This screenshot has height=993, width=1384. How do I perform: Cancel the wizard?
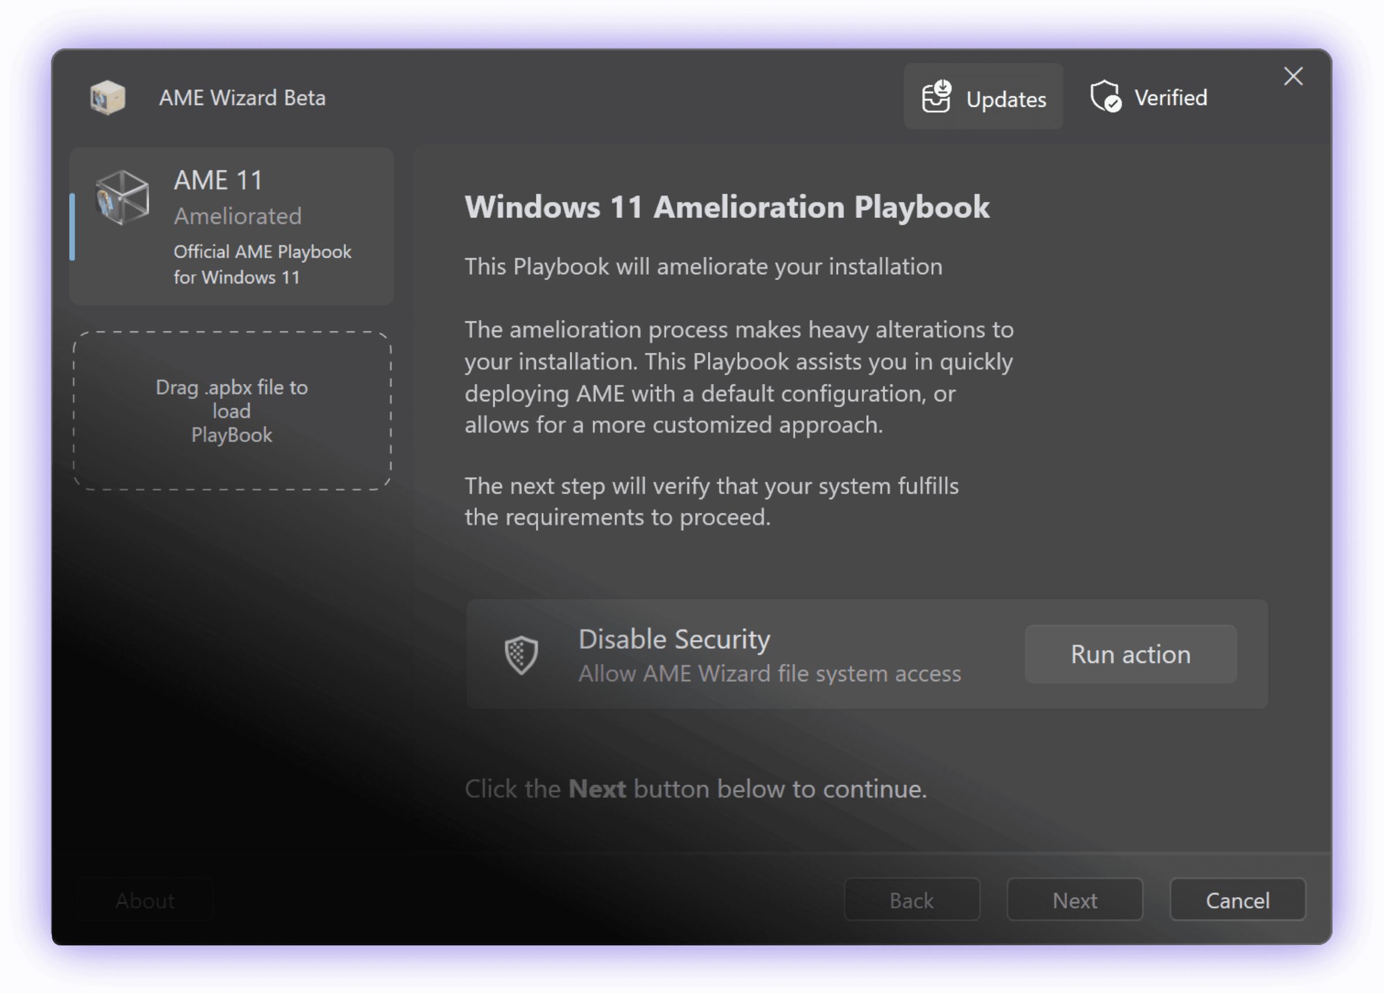(x=1238, y=900)
